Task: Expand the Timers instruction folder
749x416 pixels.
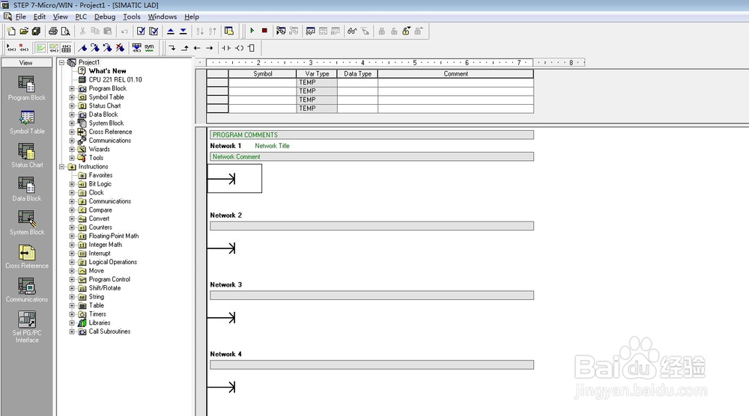Action: [x=72, y=314]
